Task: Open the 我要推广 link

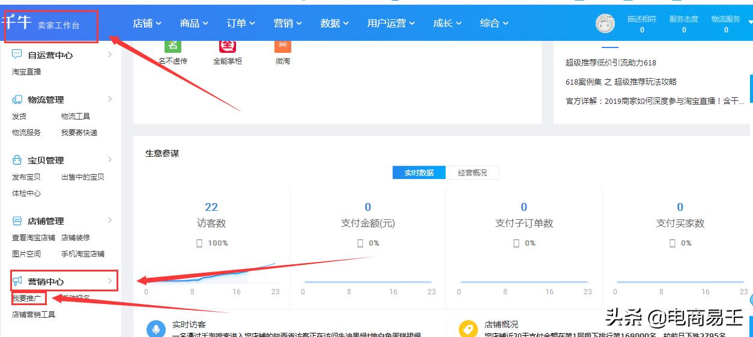Action: coord(27,298)
